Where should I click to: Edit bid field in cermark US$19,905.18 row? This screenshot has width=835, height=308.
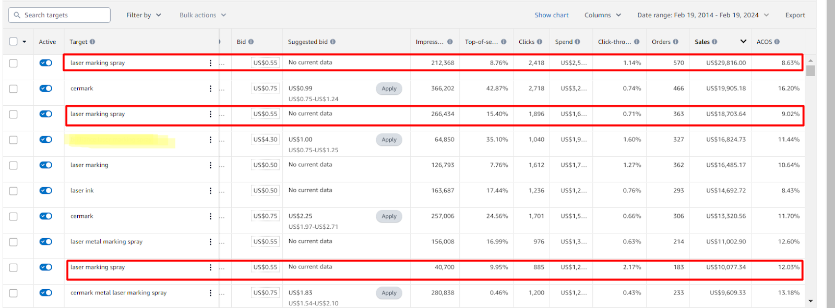pos(265,89)
